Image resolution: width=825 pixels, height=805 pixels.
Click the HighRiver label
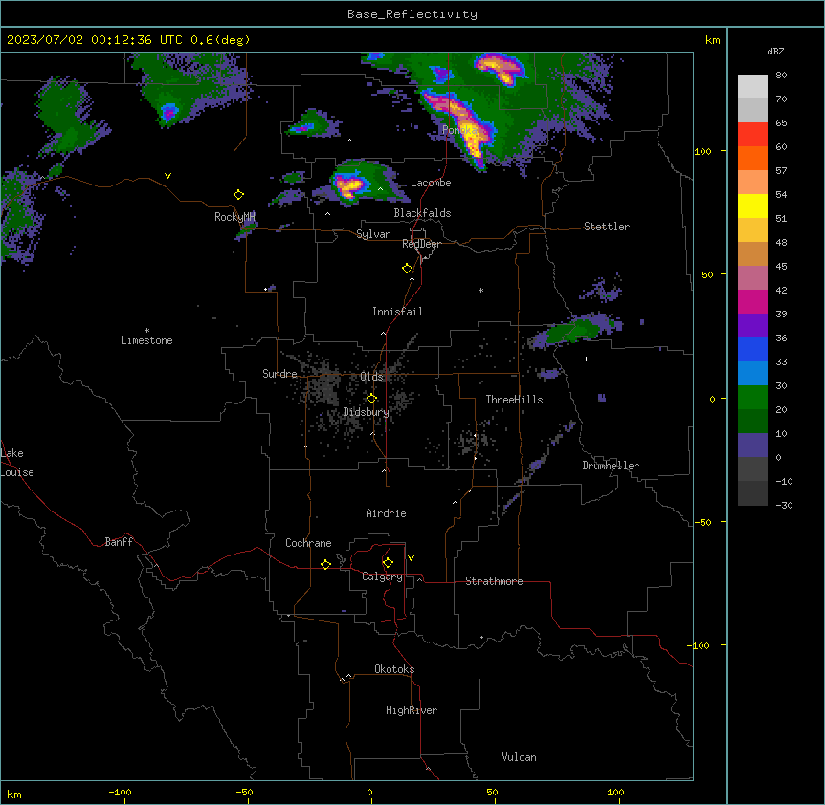pyautogui.click(x=412, y=710)
